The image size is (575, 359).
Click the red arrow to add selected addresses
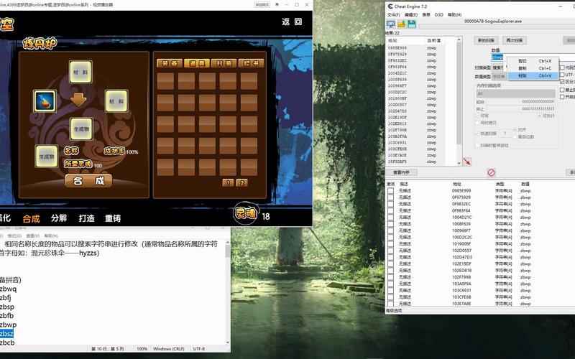(x=466, y=162)
